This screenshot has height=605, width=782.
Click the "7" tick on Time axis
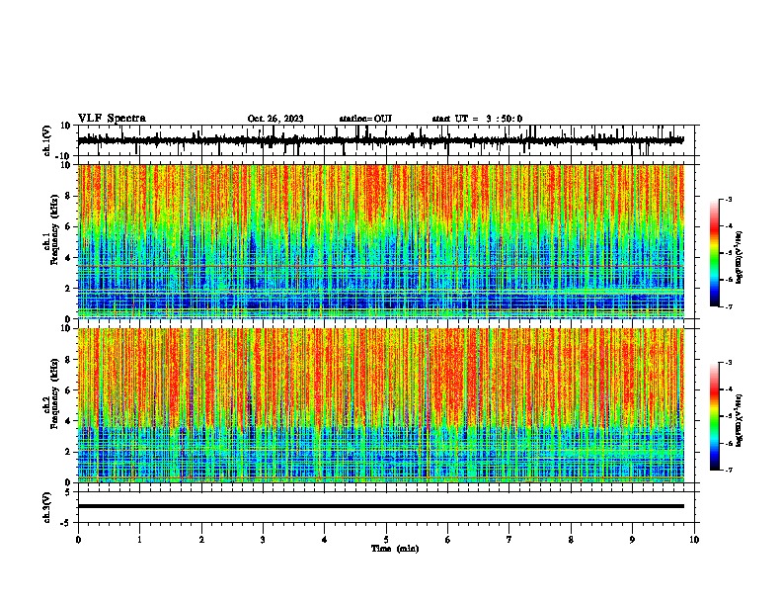509,540
